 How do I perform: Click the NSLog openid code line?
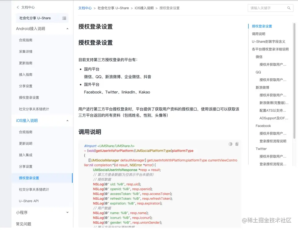[x=123, y=189]
